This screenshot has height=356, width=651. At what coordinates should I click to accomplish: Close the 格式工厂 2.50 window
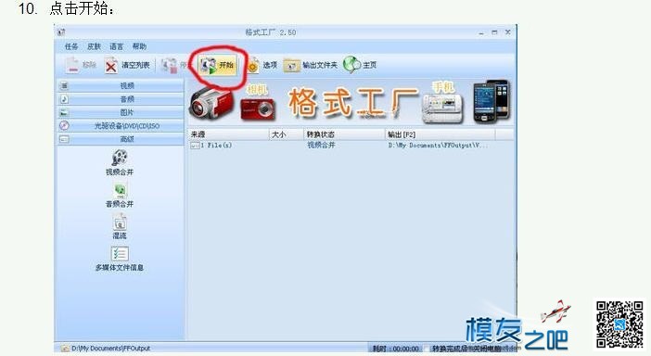click(x=508, y=32)
